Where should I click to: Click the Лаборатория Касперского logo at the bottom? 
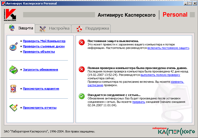[174, 131]
